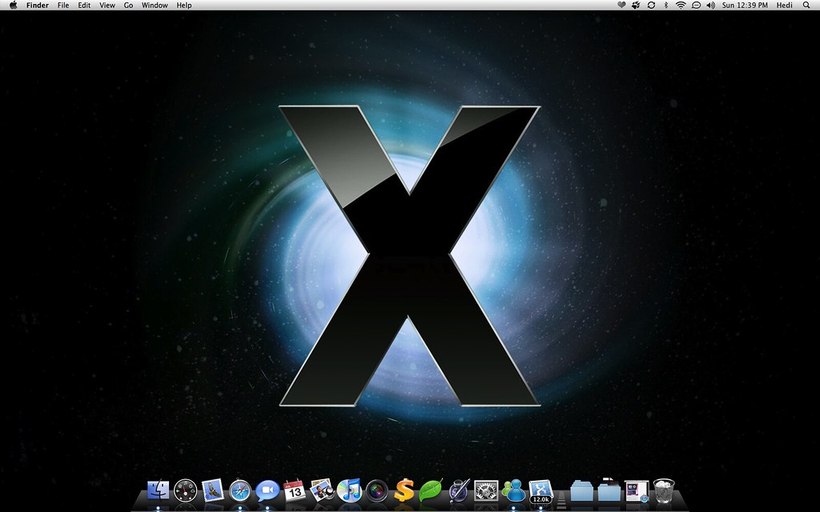Open iTunes music disc icon
The image size is (820, 512).
(349, 491)
